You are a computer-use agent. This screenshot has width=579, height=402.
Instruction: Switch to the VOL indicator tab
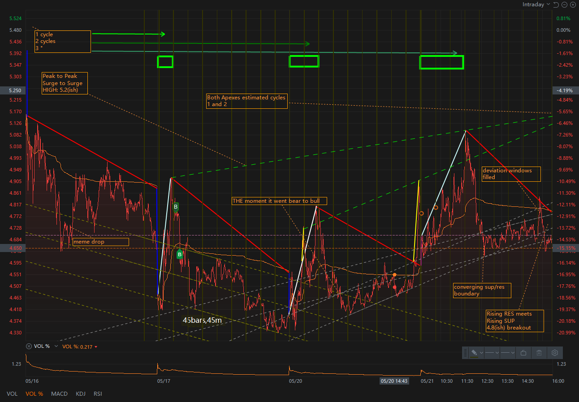tap(12, 394)
